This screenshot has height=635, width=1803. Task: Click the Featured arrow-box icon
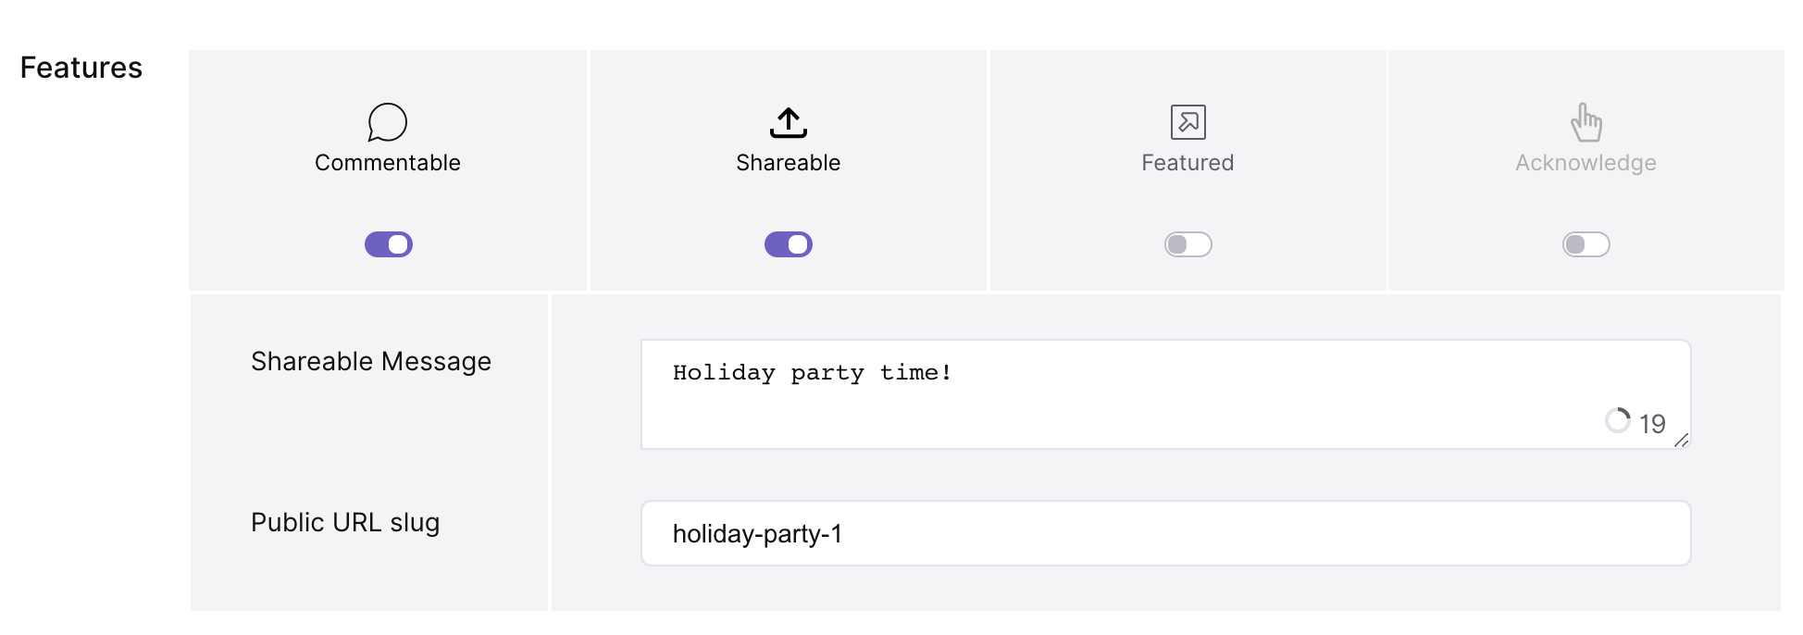coord(1187,122)
